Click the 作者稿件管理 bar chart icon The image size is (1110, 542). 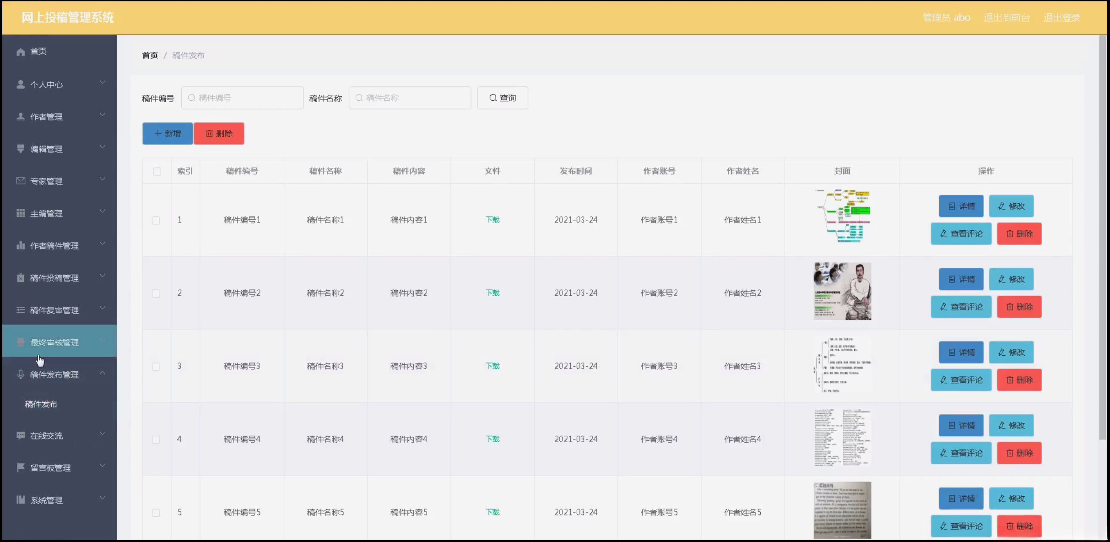click(x=20, y=245)
